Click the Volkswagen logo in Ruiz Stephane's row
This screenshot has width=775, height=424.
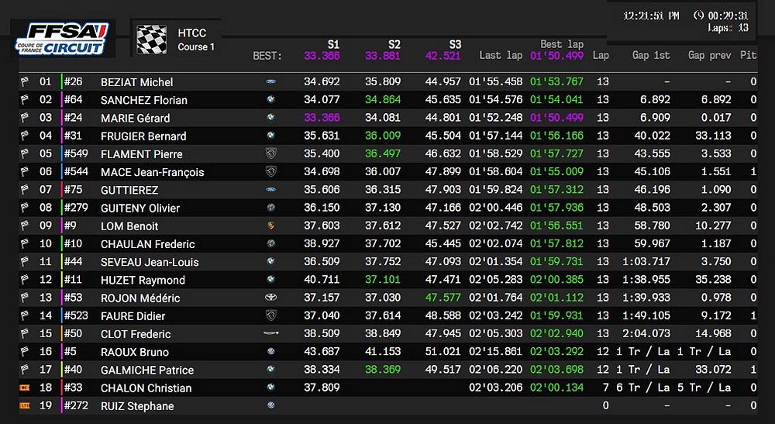coord(271,405)
